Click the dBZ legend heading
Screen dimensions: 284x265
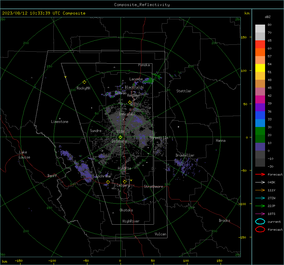pyautogui.click(x=268, y=17)
